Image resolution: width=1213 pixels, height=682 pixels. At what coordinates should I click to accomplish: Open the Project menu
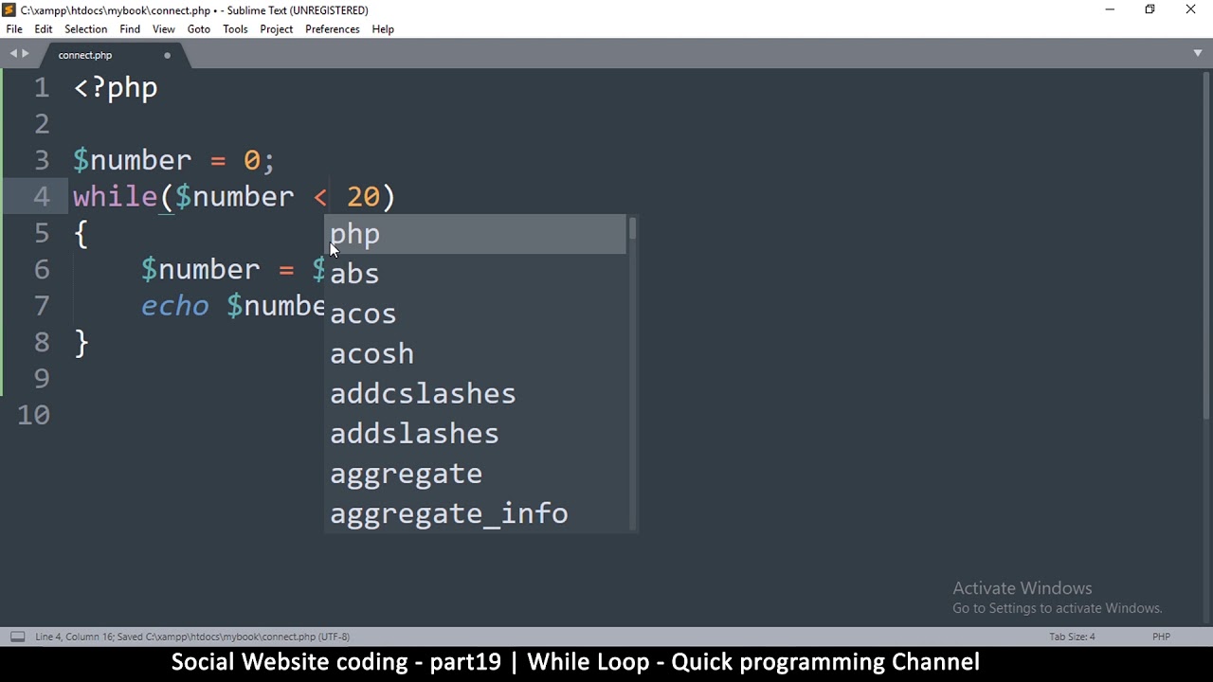tap(277, 29)
